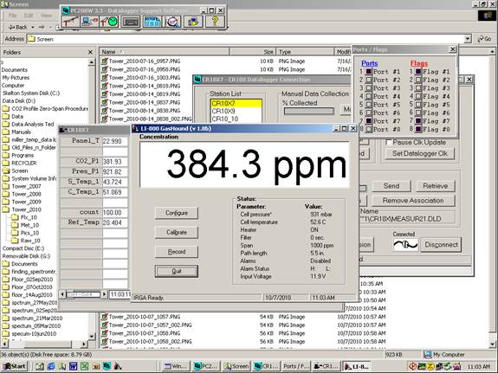Sort file list by Size column

click(252, 51)
